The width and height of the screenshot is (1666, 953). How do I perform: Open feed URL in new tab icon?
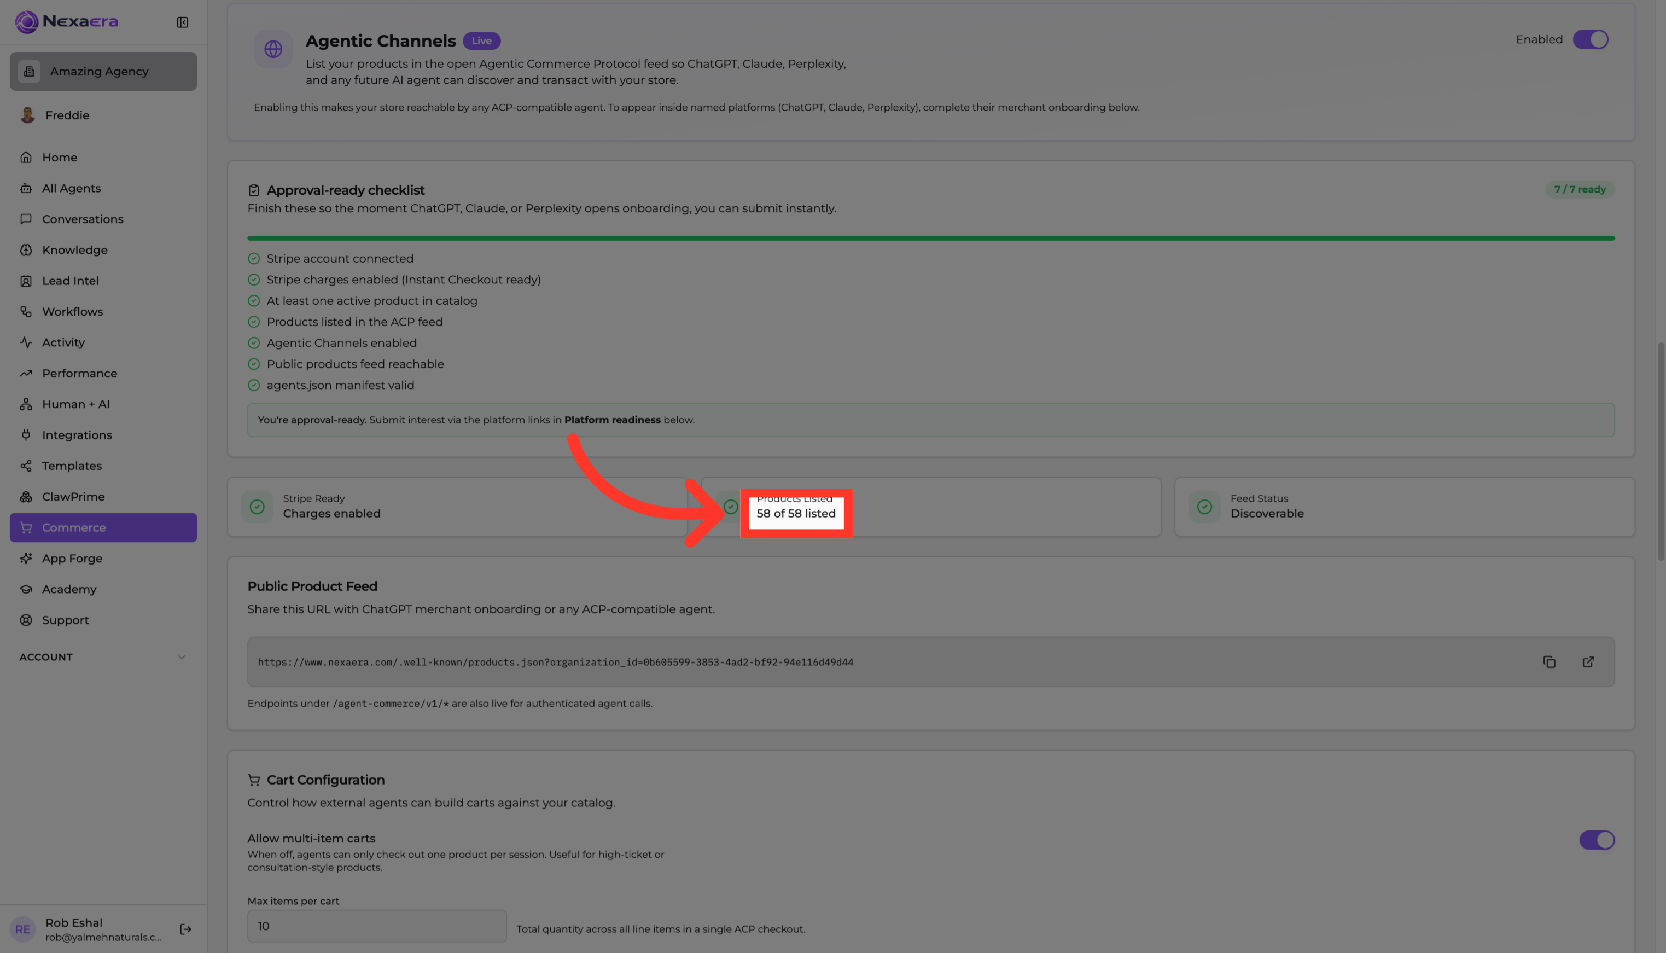[1588, 662]
